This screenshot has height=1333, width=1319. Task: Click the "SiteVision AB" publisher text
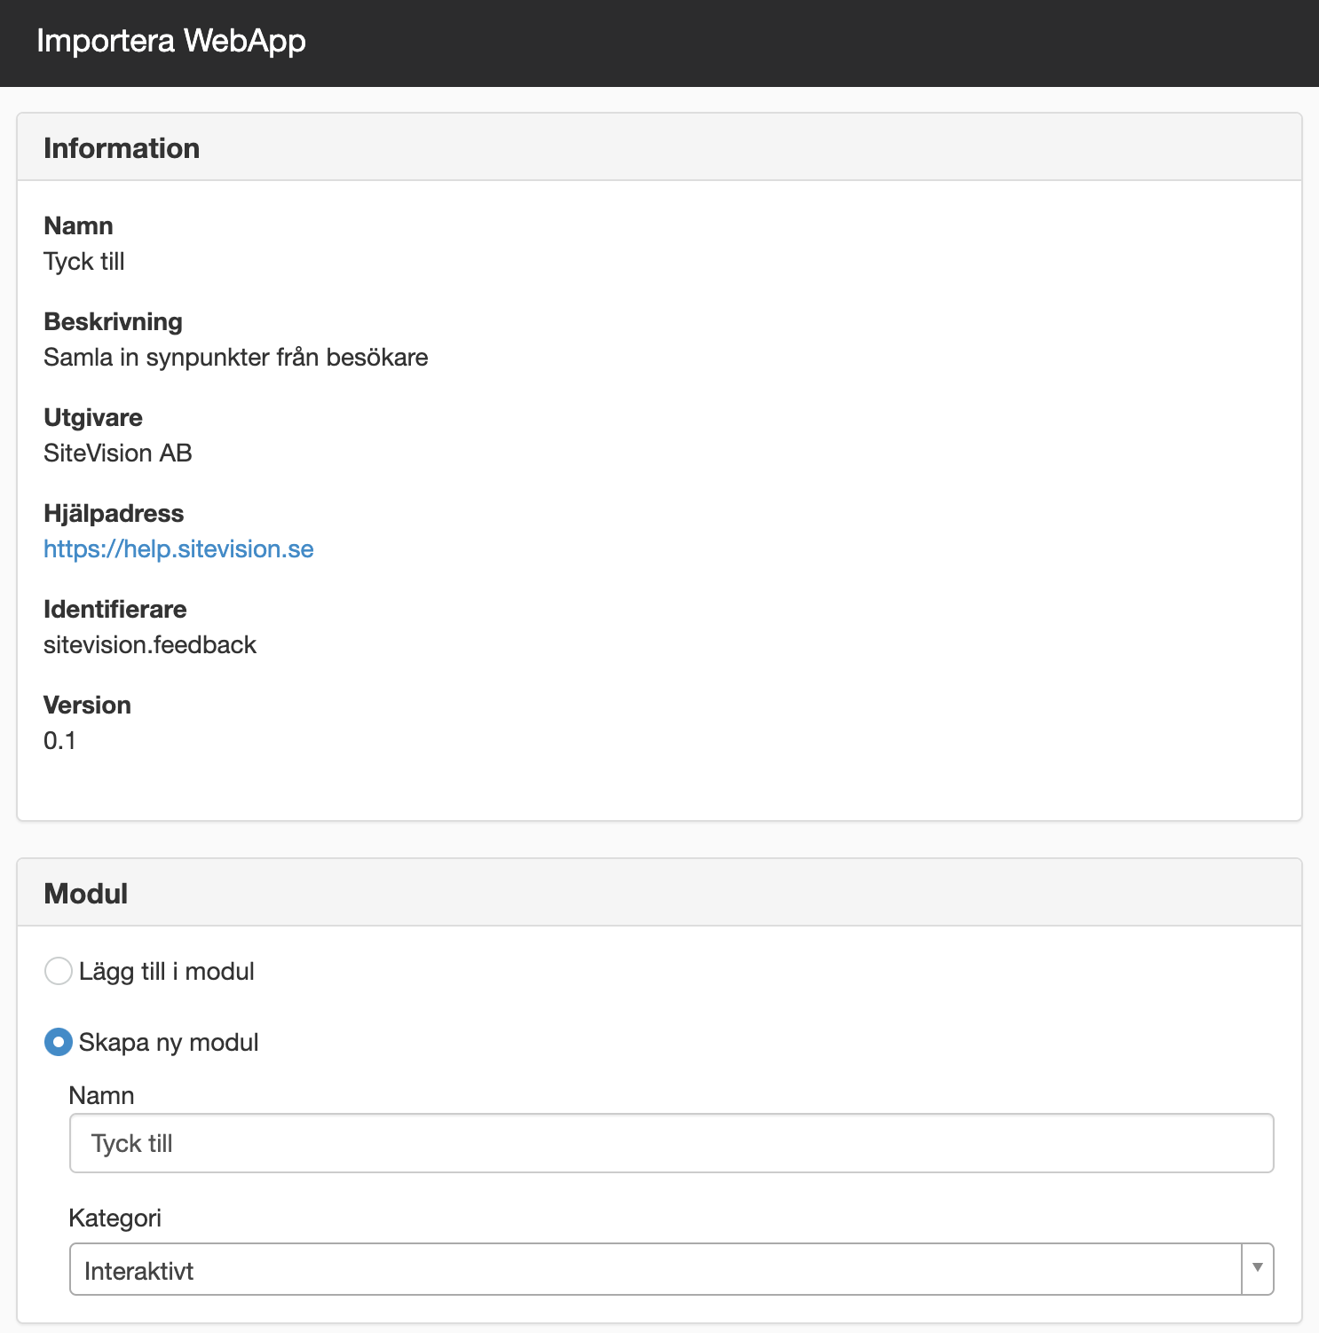(118, 454)
